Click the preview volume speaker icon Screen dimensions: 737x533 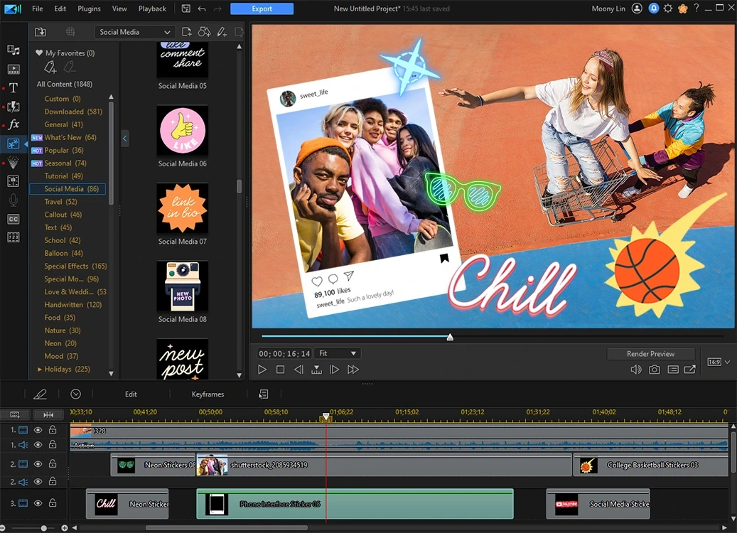[x=635, y=370]
